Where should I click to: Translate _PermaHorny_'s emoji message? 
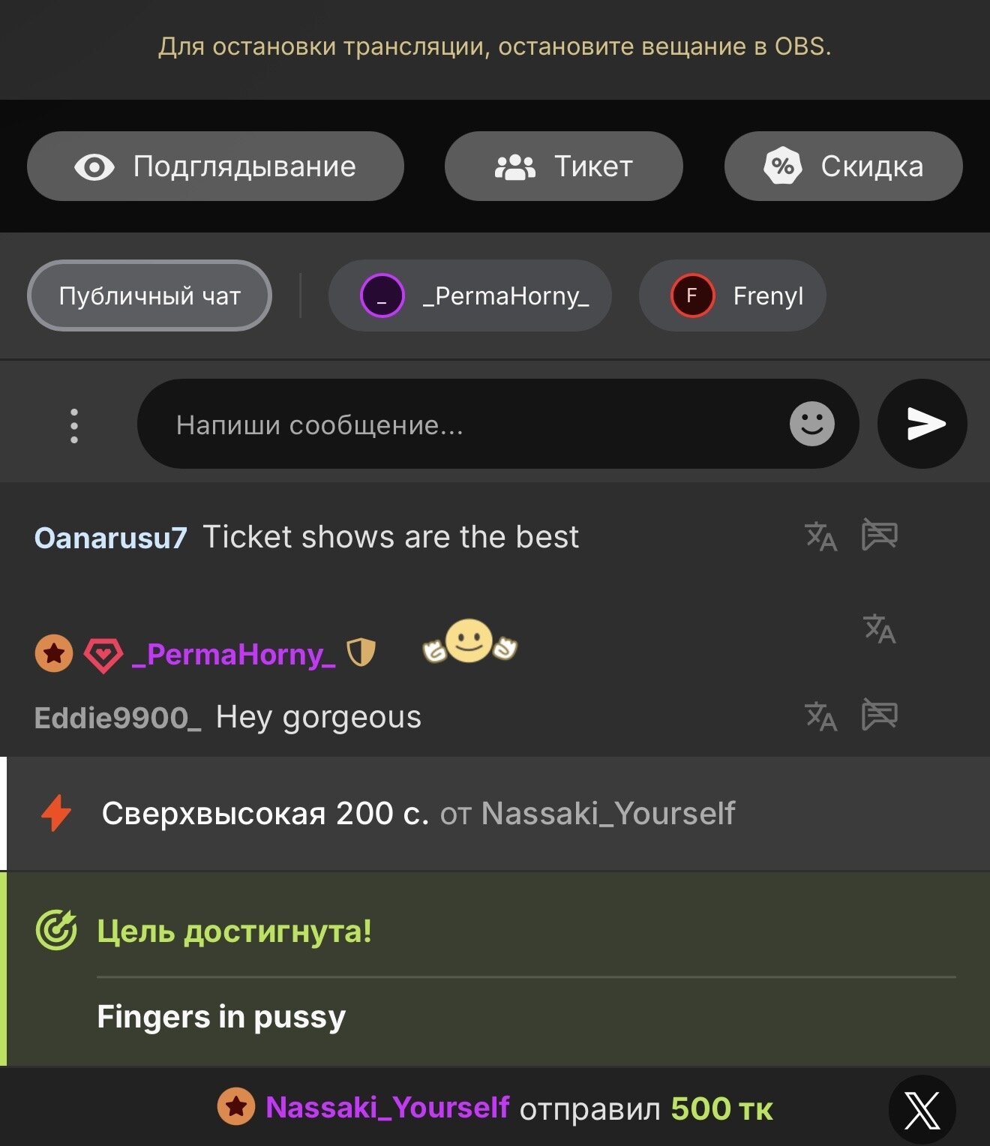[x=879, y=628]
